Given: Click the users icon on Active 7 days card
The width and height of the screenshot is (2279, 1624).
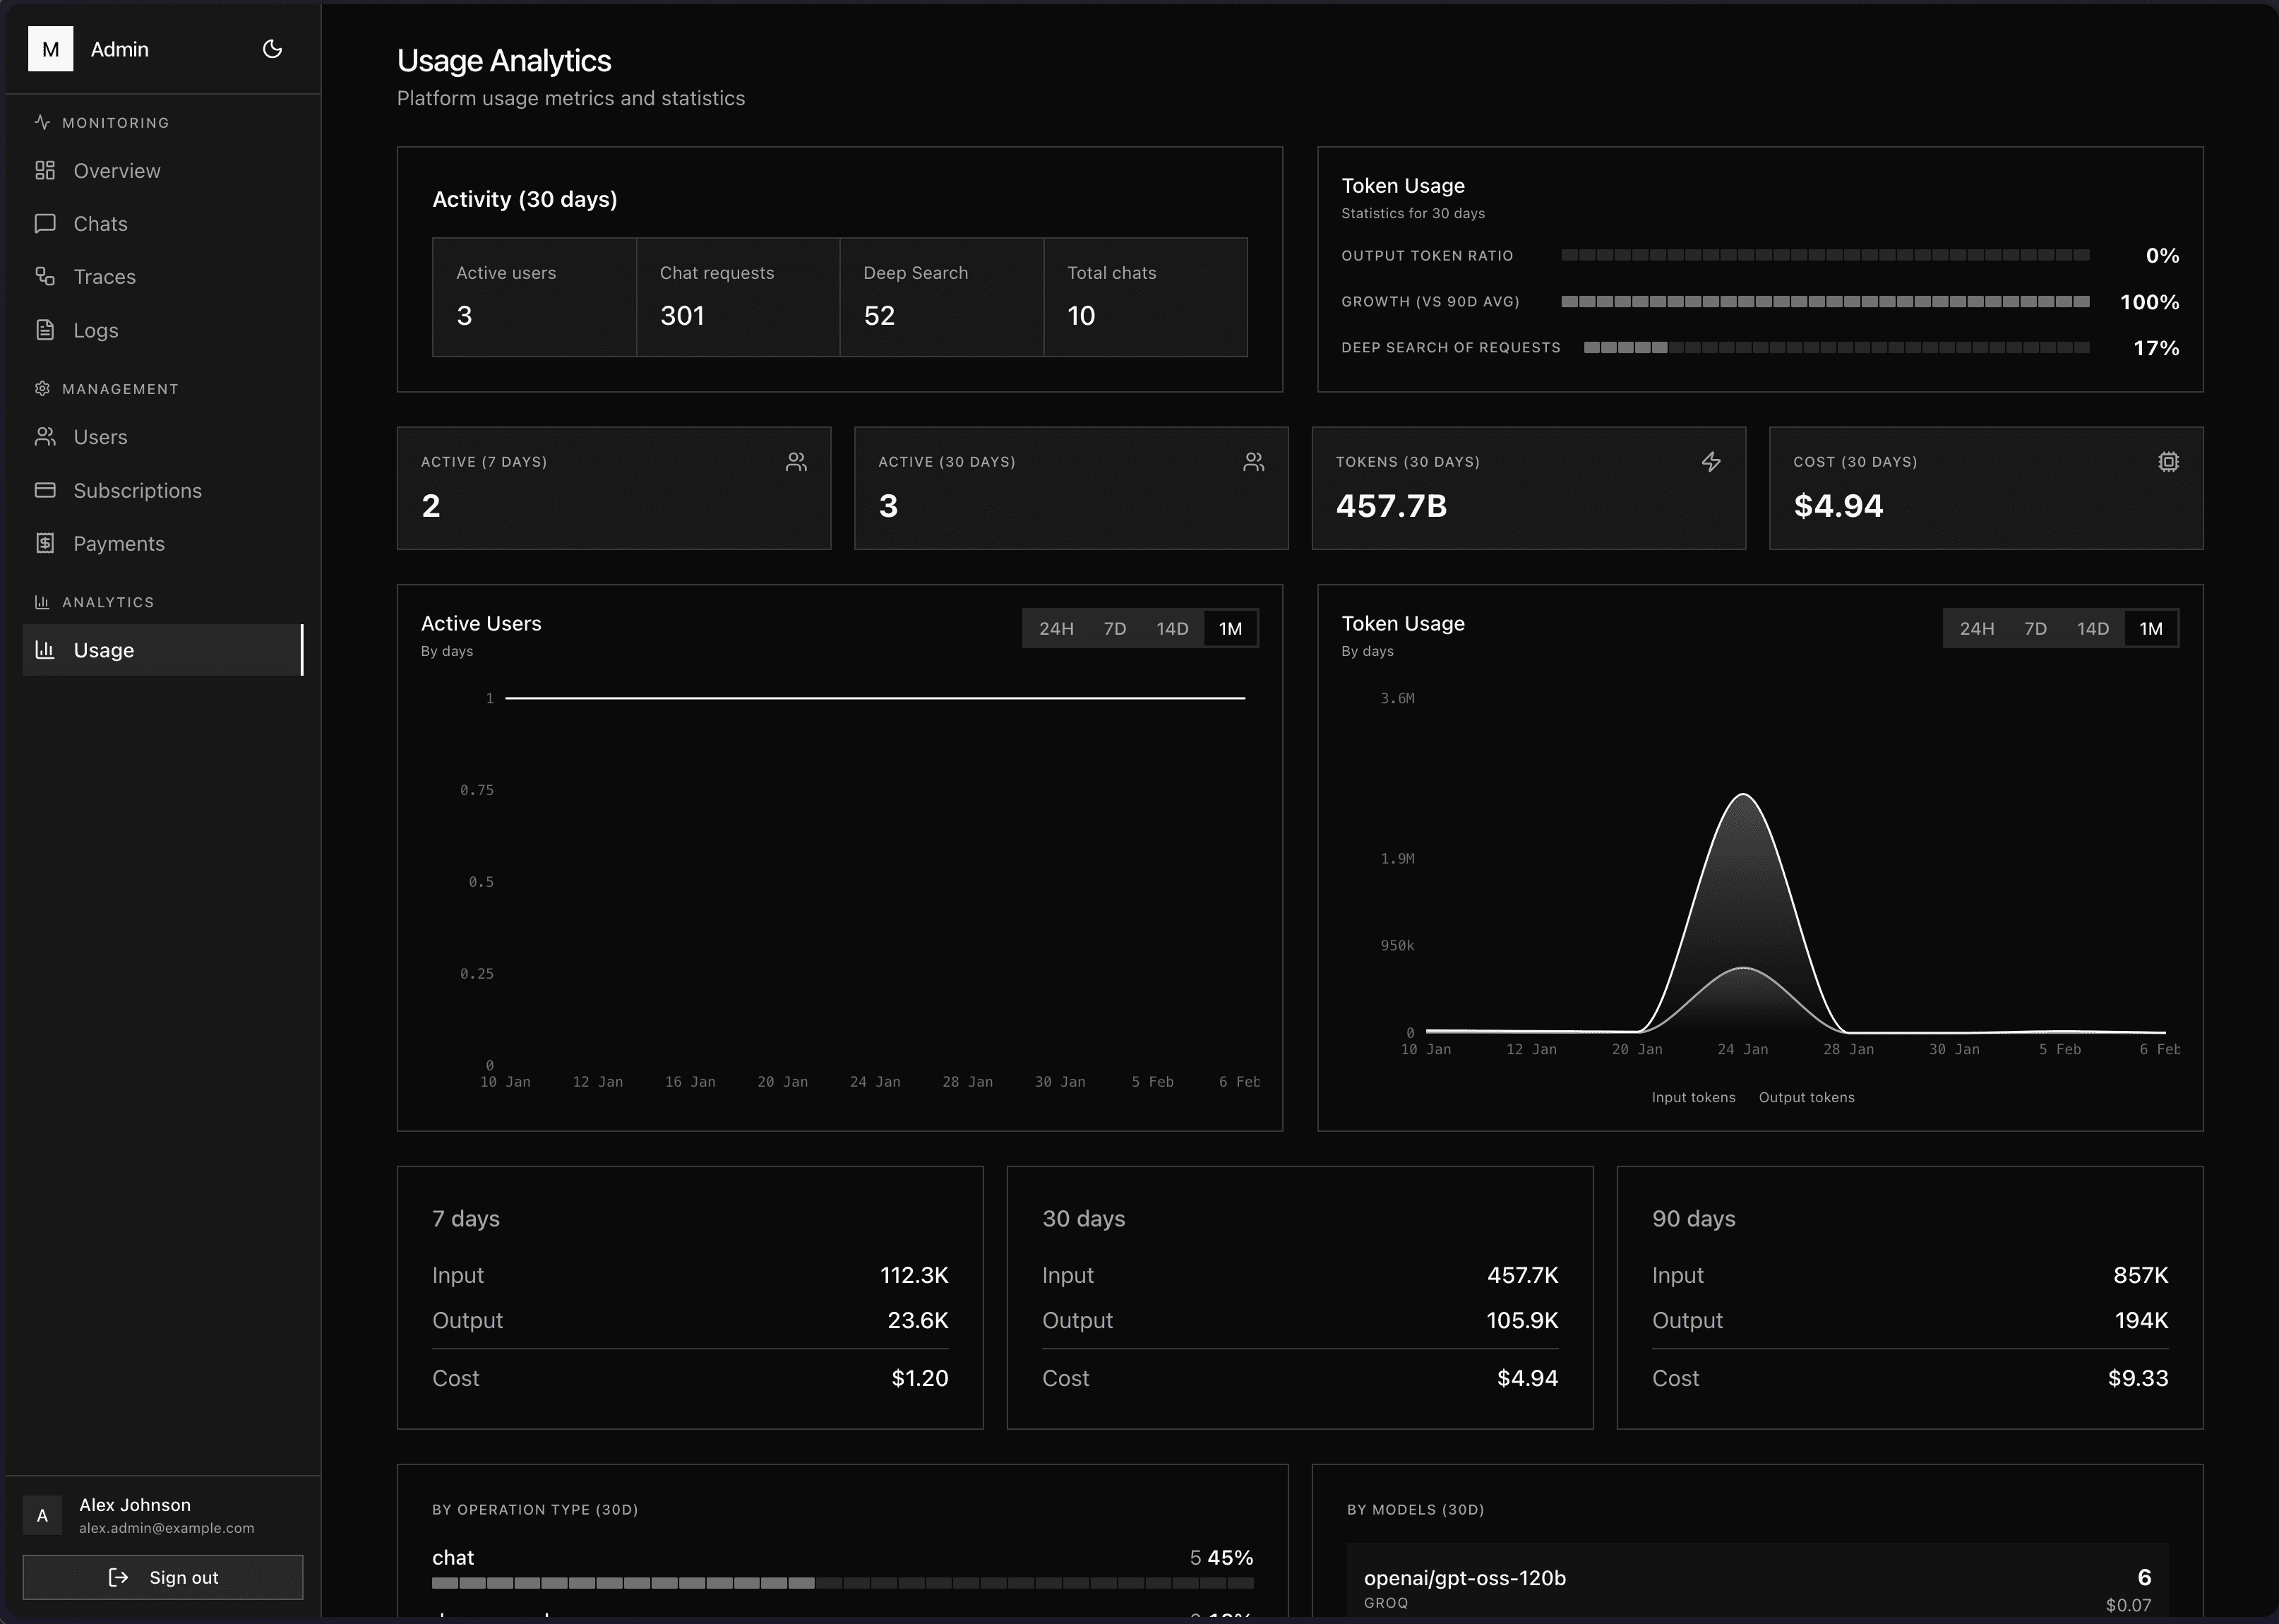Looking at the screenshot, I should pyautogui.click(x=796, y=462).
